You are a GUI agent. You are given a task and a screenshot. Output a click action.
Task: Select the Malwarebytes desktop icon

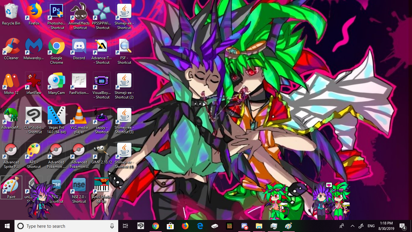[x=34, y=49]
